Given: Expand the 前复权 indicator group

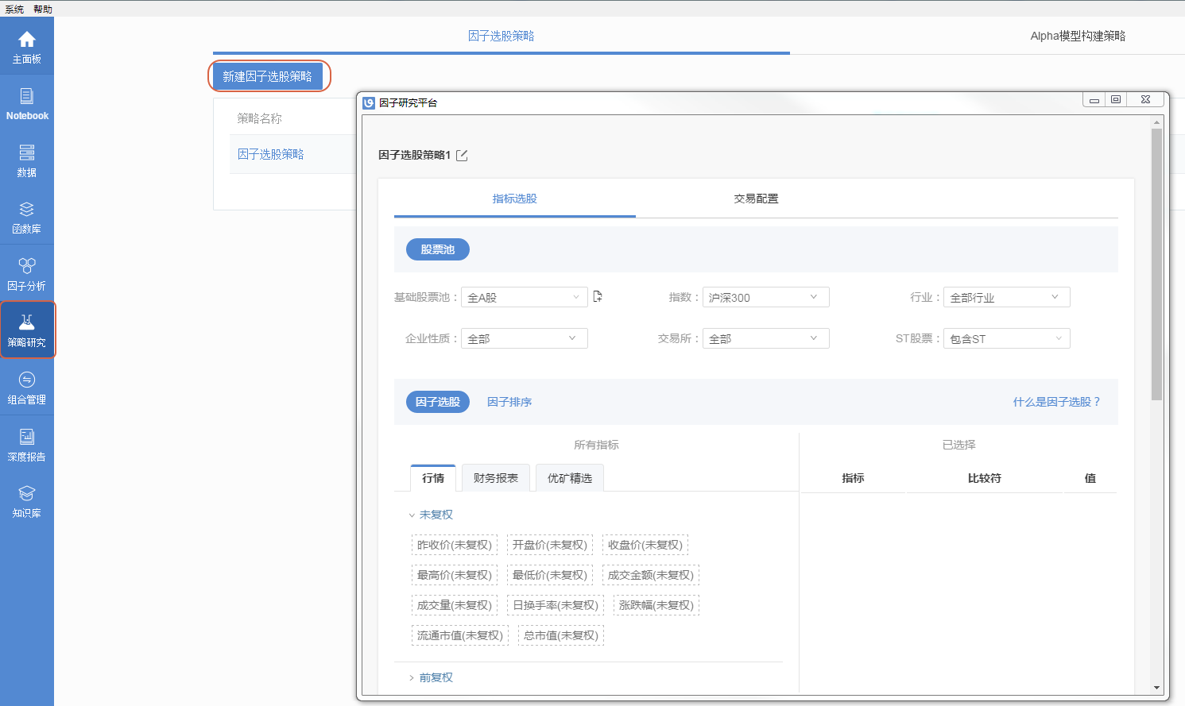Looking at the screenshot, I should (x=434, y=677).
